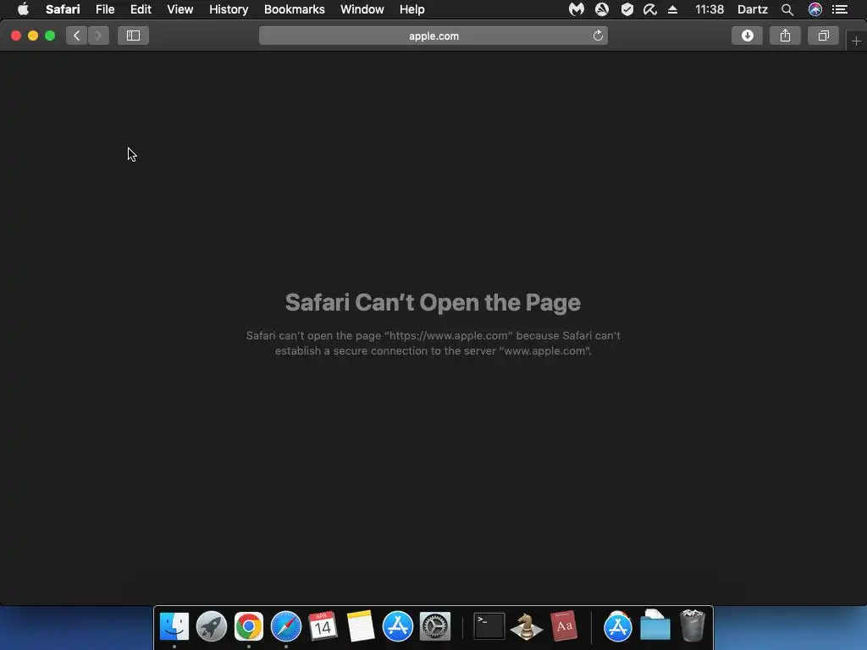Open Chess from the Dock
Screen dimensions: 867x650
point(527,626)
